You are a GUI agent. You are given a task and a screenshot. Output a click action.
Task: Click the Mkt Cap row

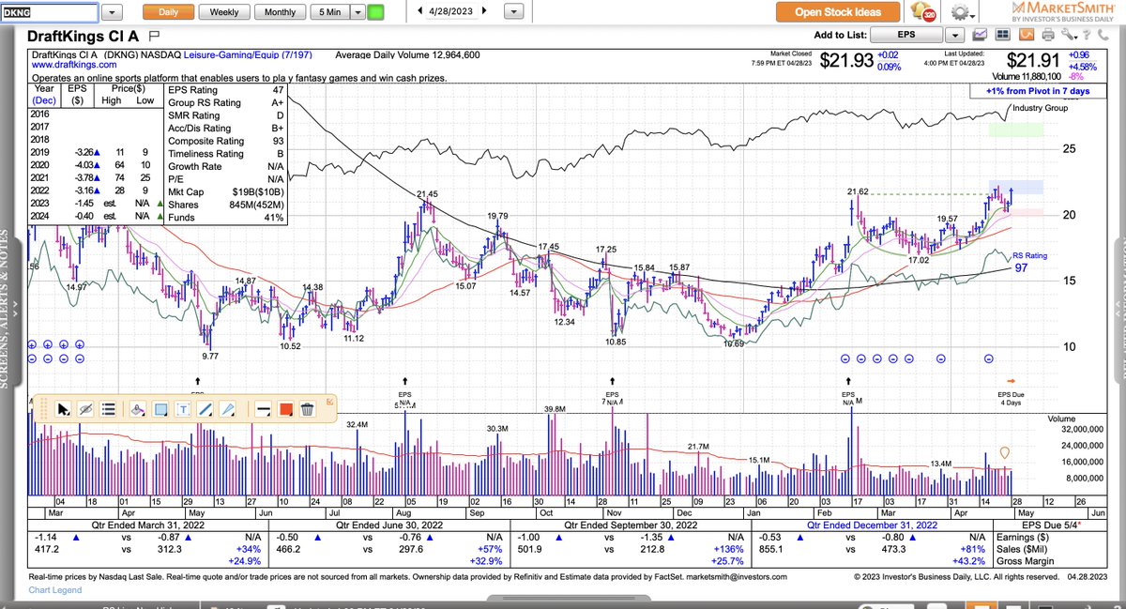point(224,193)
